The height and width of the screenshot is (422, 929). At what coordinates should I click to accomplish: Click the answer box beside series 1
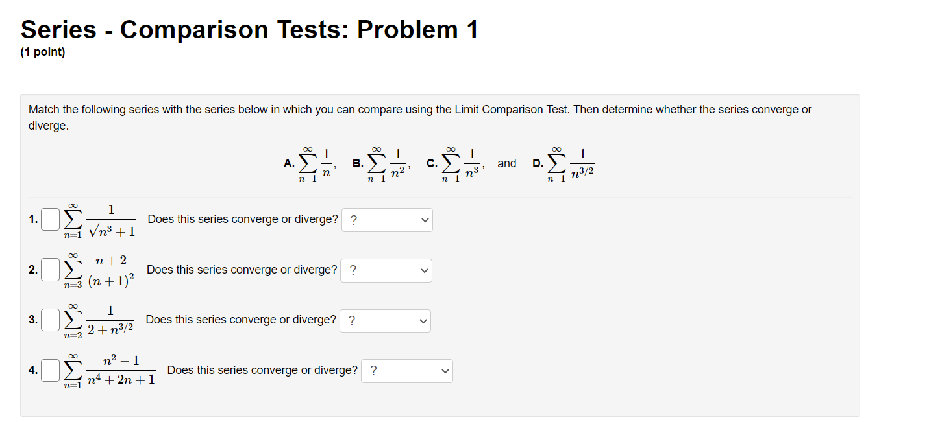click(49, 220)
